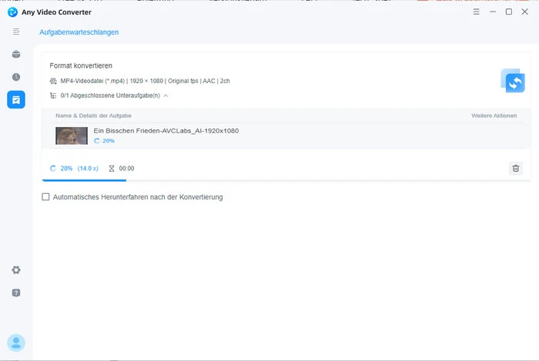Open the history clock icon
This screenshot has width=539, height=361.
pyautogui.click(x=16, y=77)
